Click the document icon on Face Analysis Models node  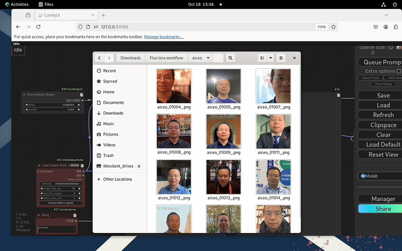pos(82,95)
